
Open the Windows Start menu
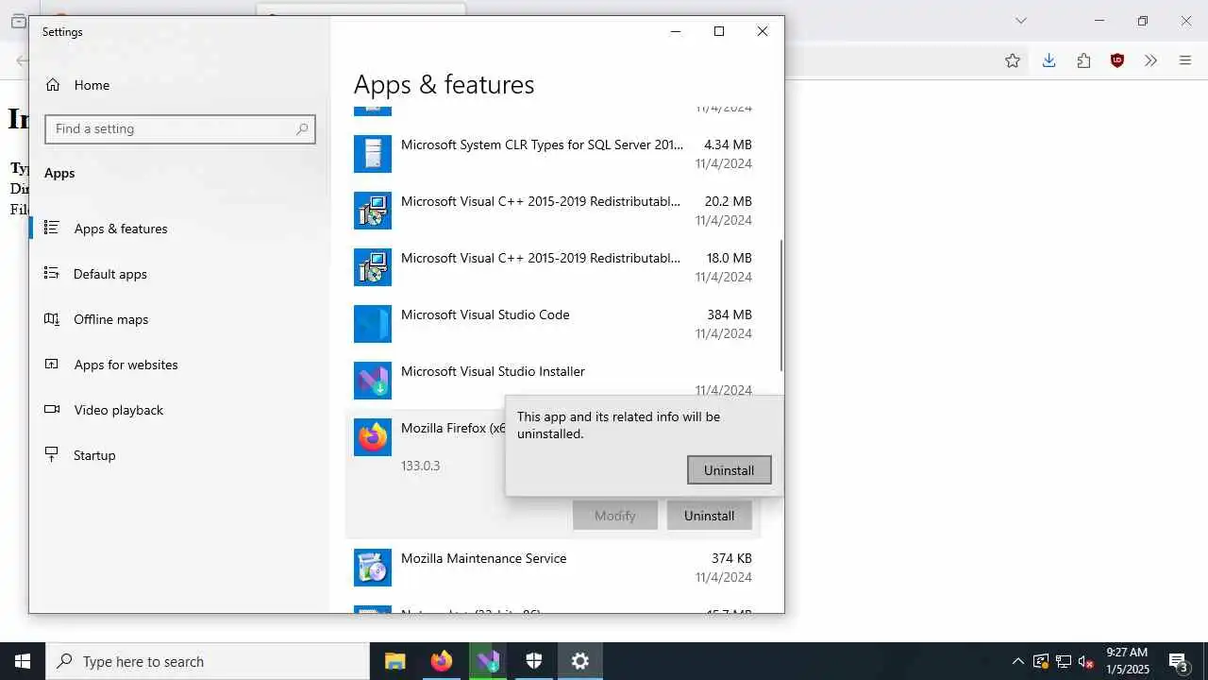tap(23, 661)
